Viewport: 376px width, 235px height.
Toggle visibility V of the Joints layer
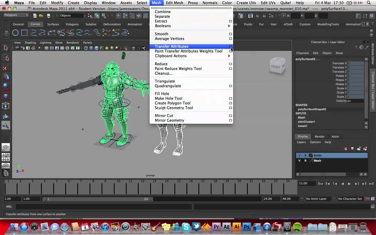(299, 155)
